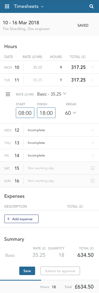Click the Saturday row menu icon
Image resolution: width=99 pixels, height=293 pixels.
(x=93, y=168)
